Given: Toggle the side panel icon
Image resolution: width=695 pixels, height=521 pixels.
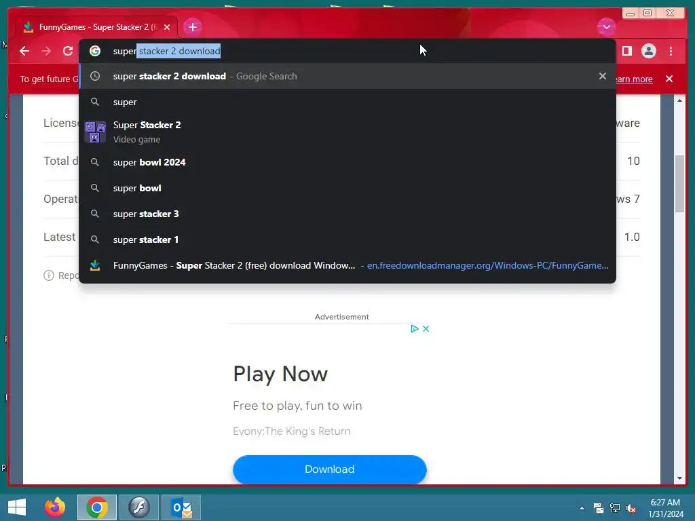Looking at the screenshot, I should pos(626,52).
